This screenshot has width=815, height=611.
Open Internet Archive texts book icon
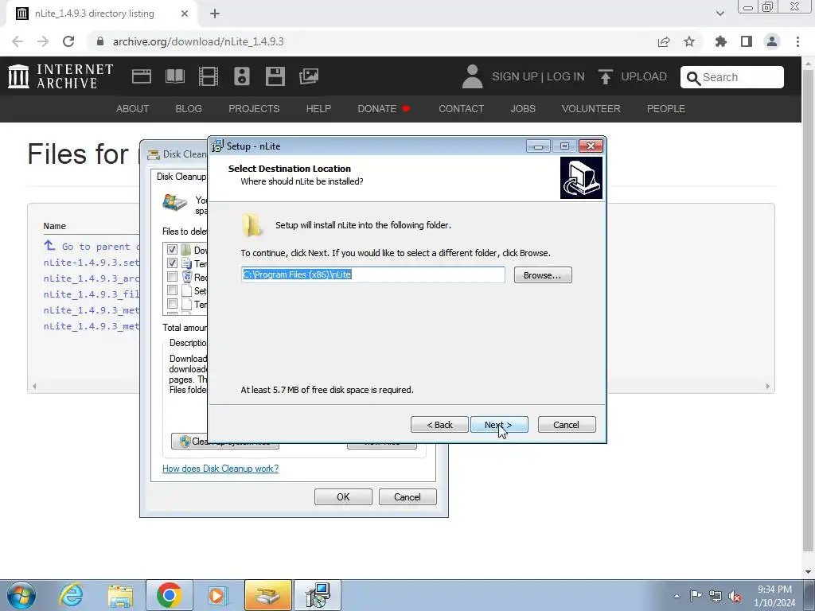174,76
